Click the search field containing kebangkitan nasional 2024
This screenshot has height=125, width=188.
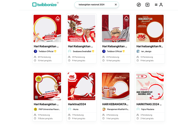(97, 5)
